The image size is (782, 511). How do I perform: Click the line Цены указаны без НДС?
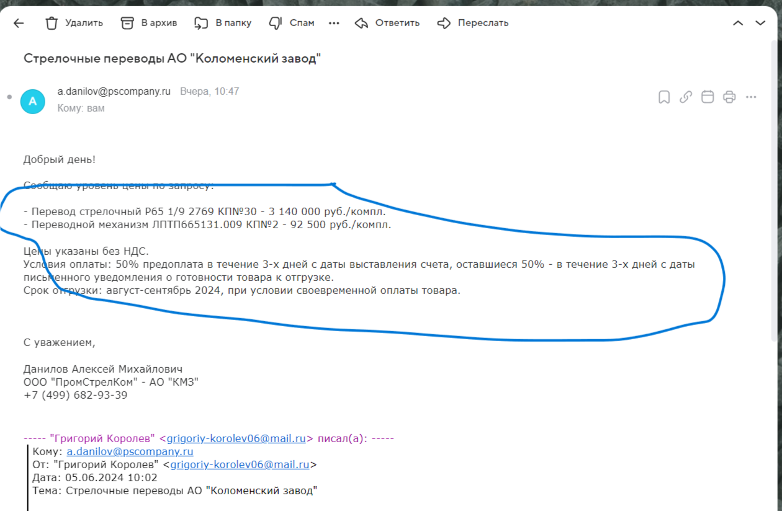86,251
